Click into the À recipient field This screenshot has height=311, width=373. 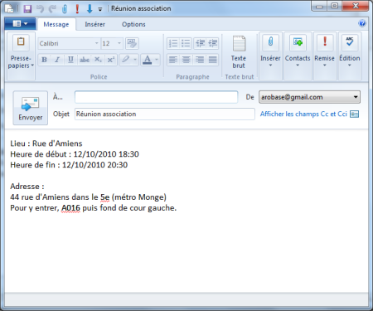[156, 97]
